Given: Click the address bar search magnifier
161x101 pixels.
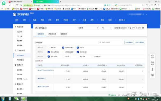Looking at the screenshot, I should (x=143, y=5).
